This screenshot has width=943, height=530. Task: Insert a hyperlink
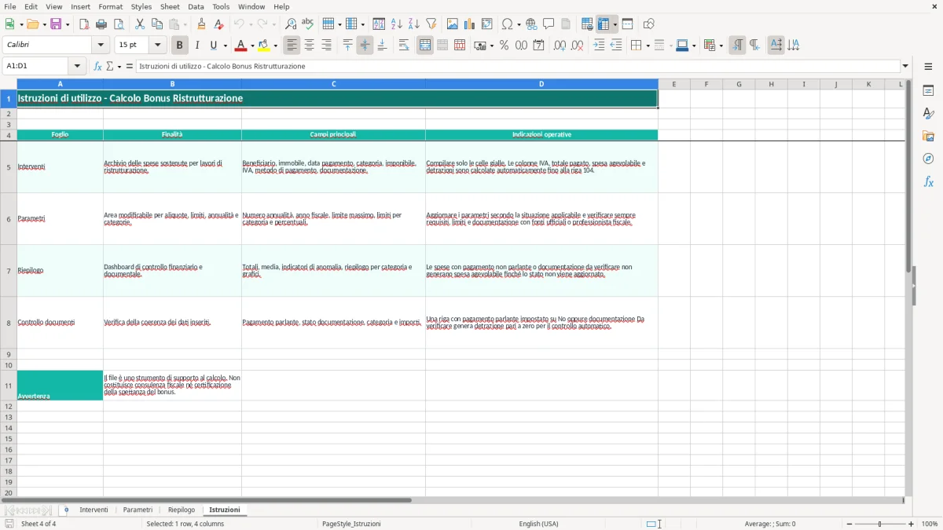point(531,24)
